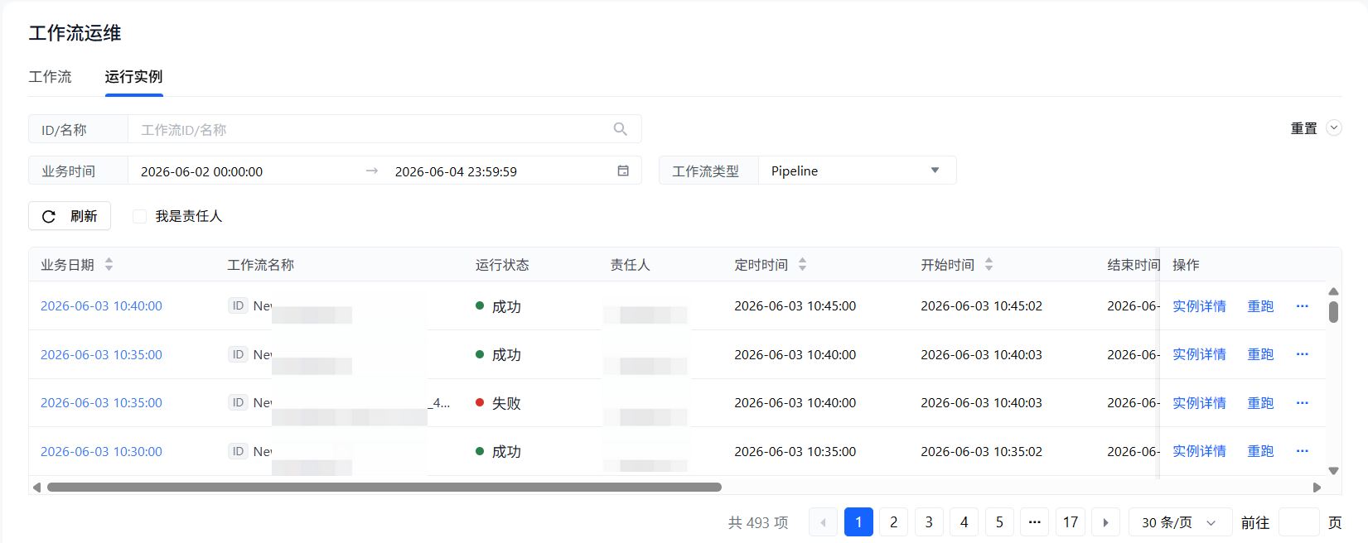
Task: Go to page 3
Action: tap(929, 522)
